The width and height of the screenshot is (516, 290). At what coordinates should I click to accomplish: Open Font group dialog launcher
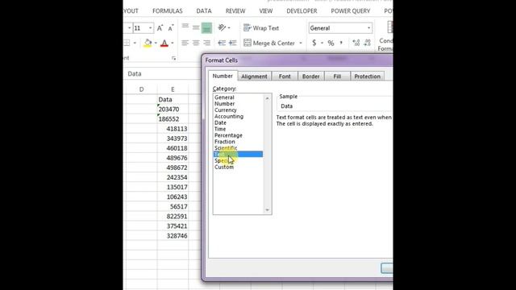174,58
